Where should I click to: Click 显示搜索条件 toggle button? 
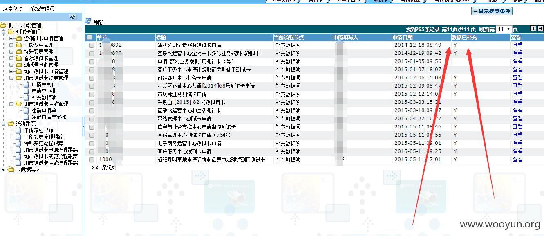click(492, 11)
